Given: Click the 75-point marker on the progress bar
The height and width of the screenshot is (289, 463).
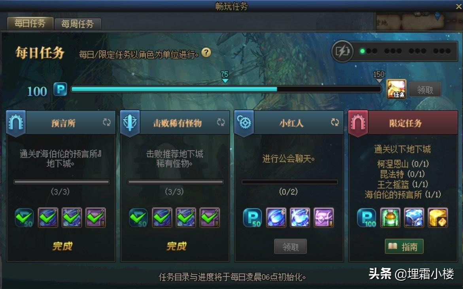Looking at the screenshot, I should coord(225,77).
